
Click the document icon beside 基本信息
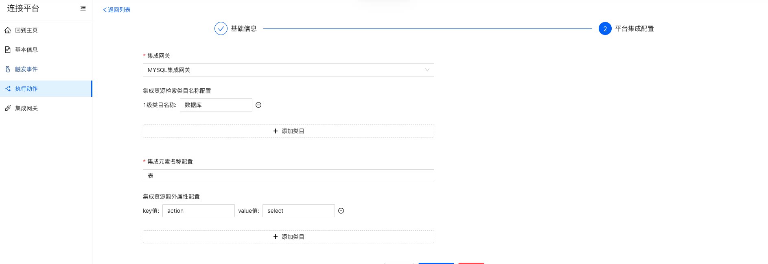click(8, 50)
